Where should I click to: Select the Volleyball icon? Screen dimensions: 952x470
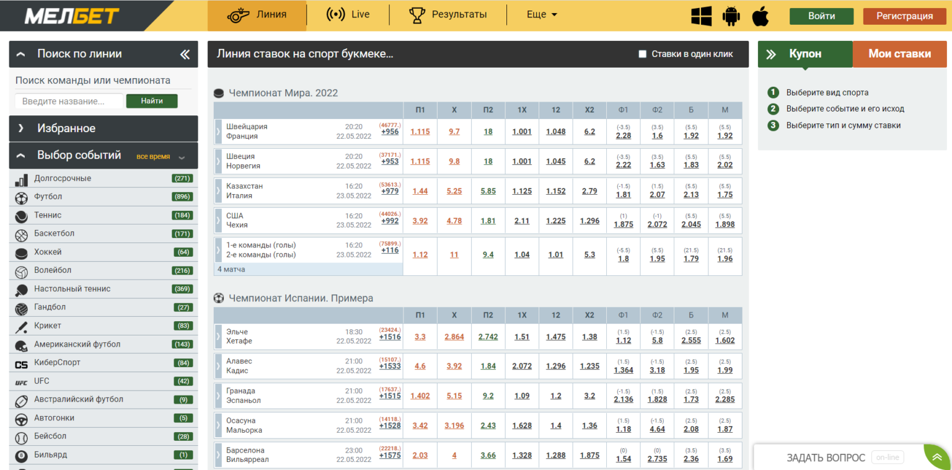tap(22, 272)
